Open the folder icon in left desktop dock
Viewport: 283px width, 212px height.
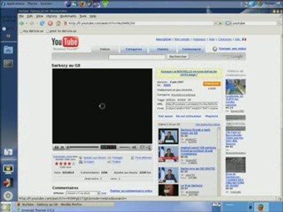coord(8,49)
